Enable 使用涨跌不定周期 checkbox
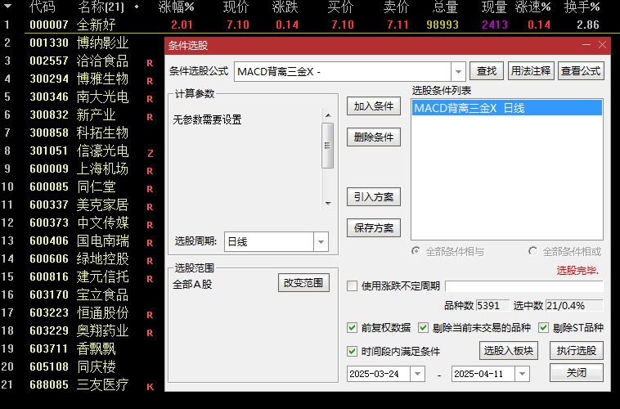 point(352,285)
